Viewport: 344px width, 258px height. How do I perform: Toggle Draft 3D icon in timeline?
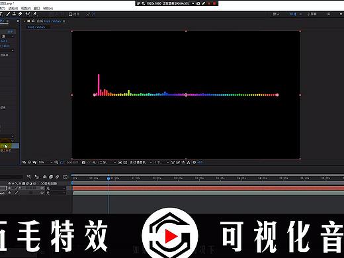[x=37, y=177]
